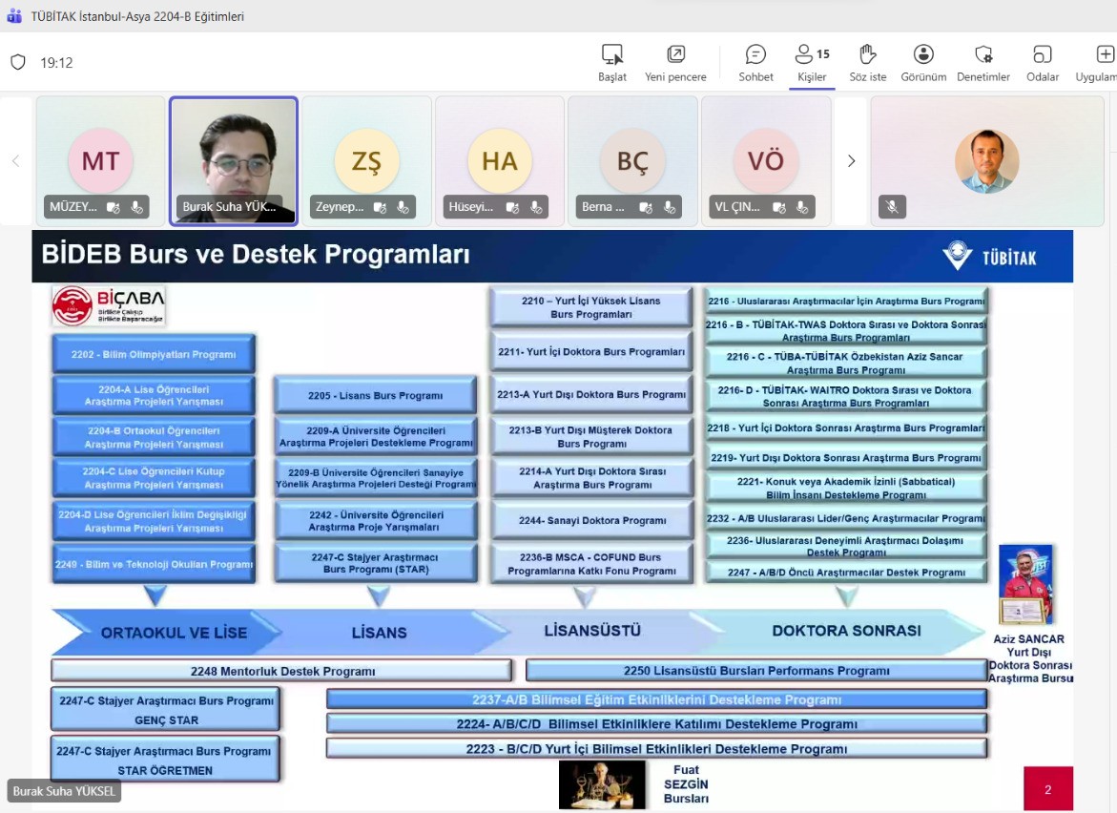
Task: Click muted mic on self video
Action: click(x=892, y=207)
